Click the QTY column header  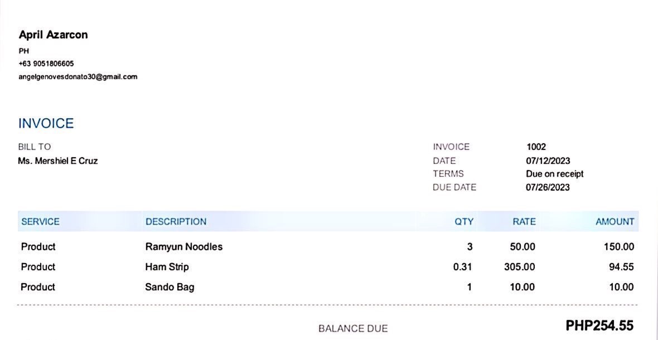click(464, 222)
